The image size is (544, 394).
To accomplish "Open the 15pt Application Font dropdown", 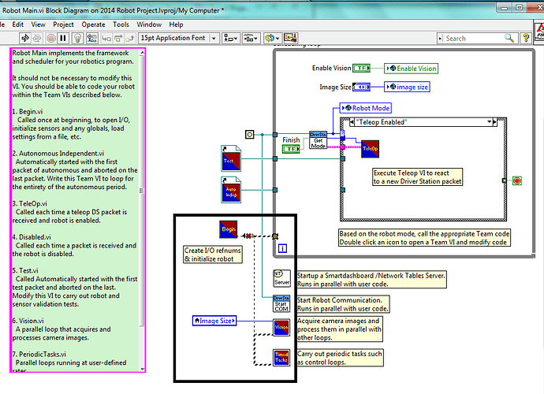I will coord(179,38).
